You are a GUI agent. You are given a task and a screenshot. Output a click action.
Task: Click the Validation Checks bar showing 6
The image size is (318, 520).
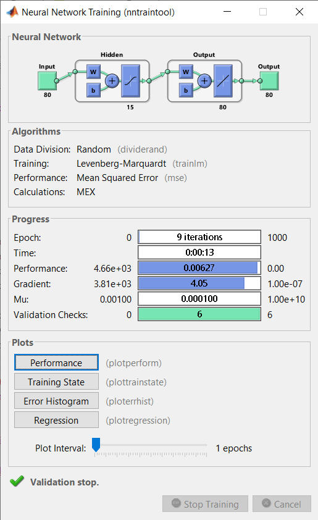[x=199, y=314]
